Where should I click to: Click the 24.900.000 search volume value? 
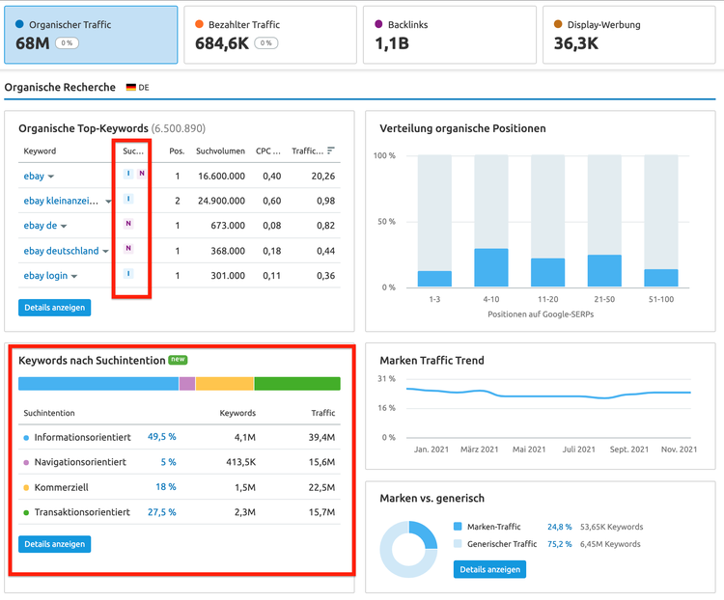click(x=221, y=201)
